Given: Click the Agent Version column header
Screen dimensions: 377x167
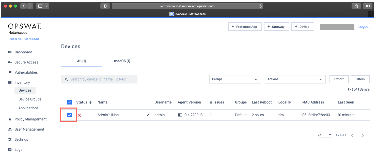Looking at the screenshot, I should click(x=189, y=102).
